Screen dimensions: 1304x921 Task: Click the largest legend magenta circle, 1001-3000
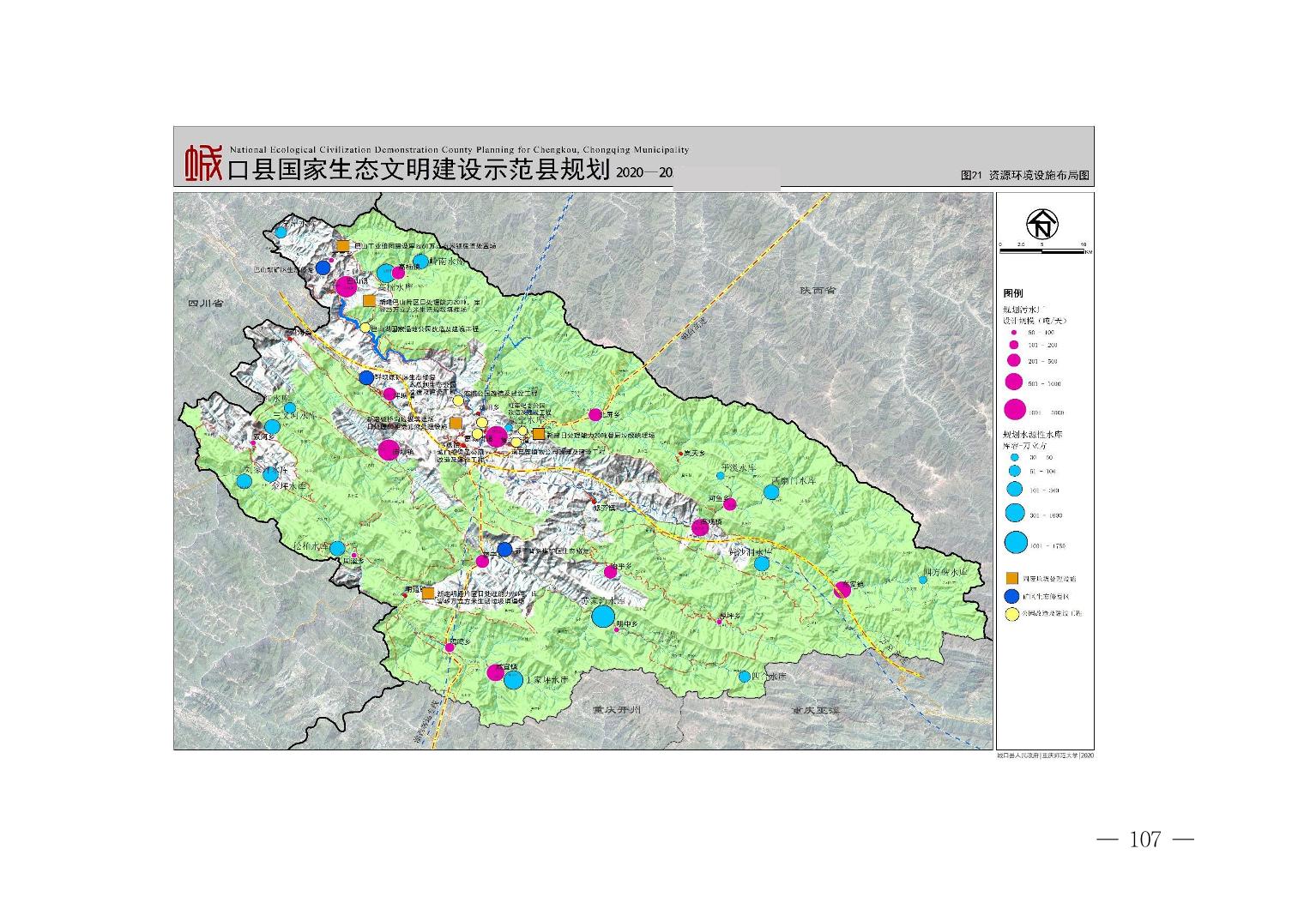coord(1015,411)
